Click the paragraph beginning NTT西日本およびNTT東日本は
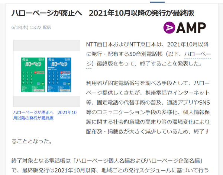223x175 pixels. (148, 54)
